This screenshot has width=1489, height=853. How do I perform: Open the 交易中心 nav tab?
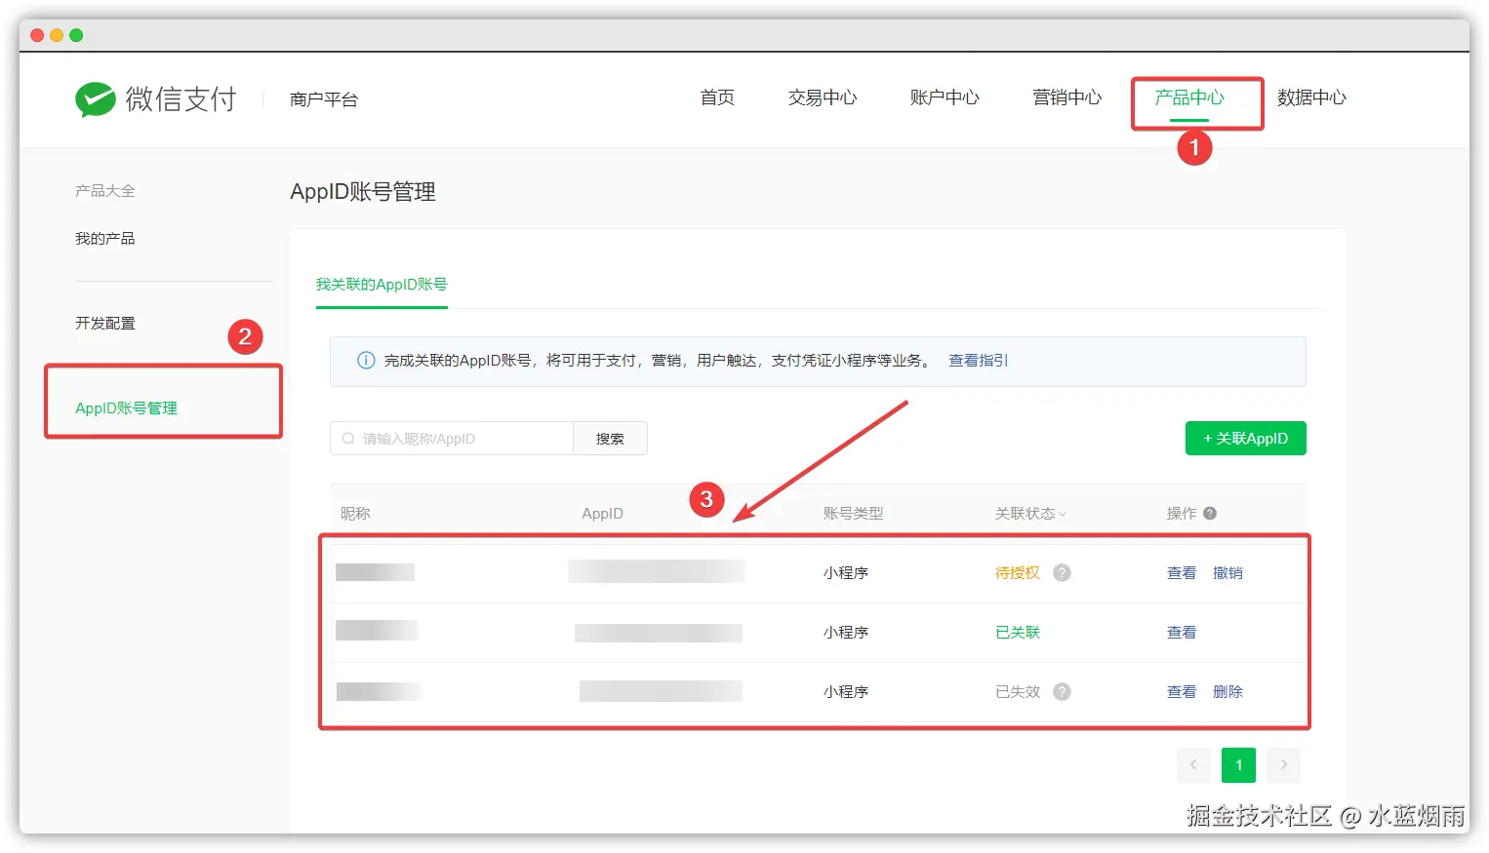pyautogui.click(x=823, y=97)
